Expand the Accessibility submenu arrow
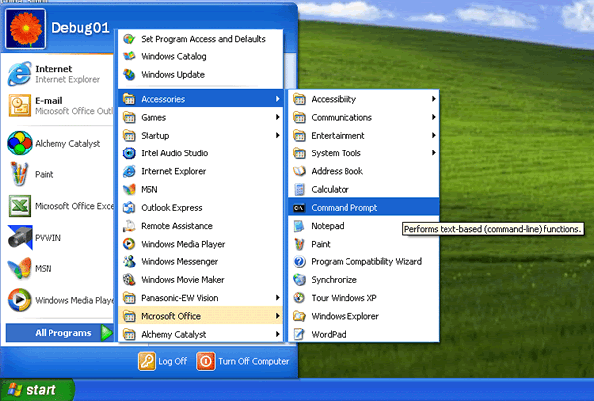This screenshot has width=594, height=401. (x=433, y=99)
